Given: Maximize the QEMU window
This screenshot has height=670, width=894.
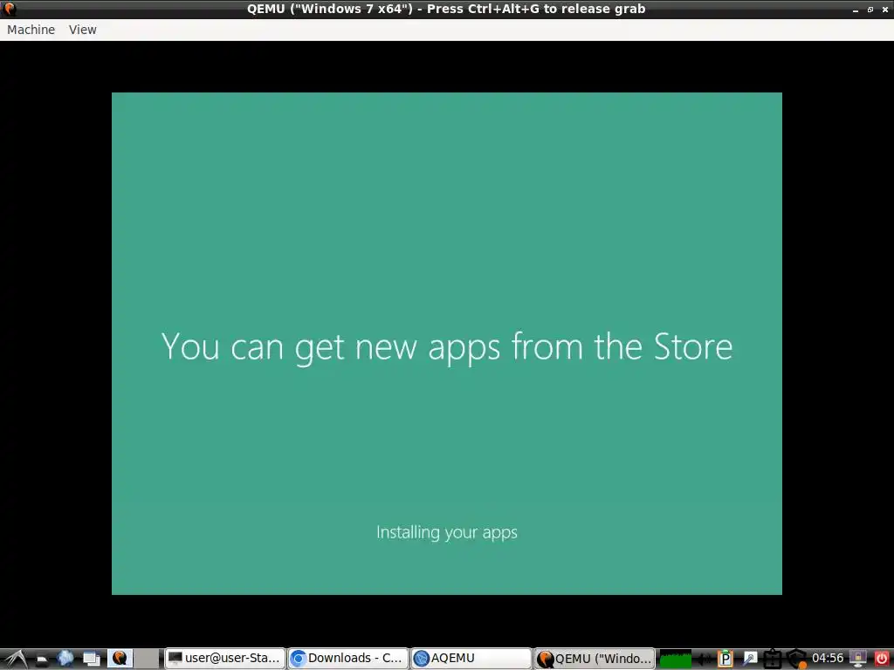Looking at the screenshot, I should click(x=870, y=10).
